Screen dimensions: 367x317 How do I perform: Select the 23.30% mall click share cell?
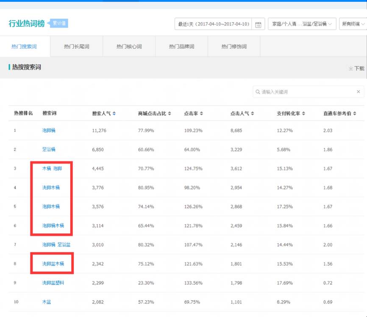pyautogui.click(x=146, y=283)
